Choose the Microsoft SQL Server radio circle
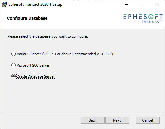 [x=13, y=65]
